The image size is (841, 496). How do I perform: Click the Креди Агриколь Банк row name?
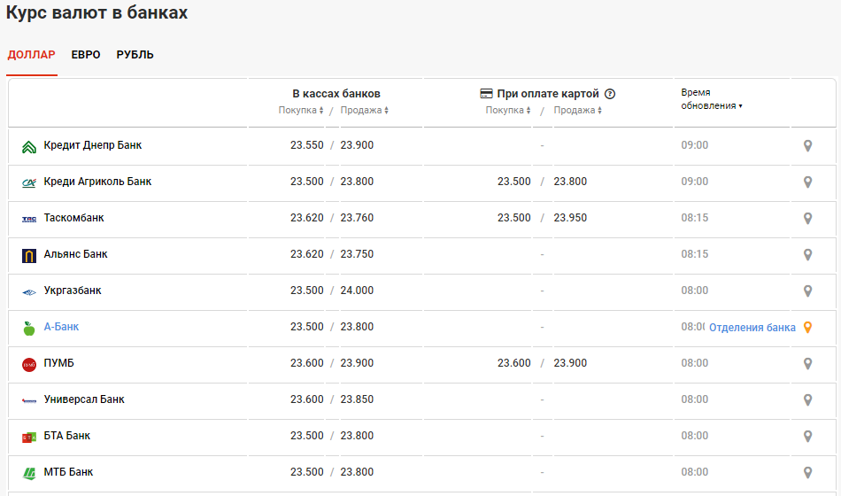pyautogui.click(x=97, y=182)
